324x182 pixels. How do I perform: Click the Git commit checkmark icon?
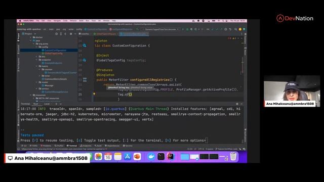pyautogui.click(x=217, y=29)
